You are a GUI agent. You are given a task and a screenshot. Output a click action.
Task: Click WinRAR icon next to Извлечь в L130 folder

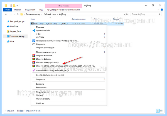(34, 66)
